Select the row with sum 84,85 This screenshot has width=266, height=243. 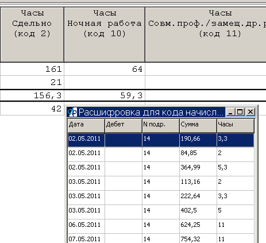161,155
